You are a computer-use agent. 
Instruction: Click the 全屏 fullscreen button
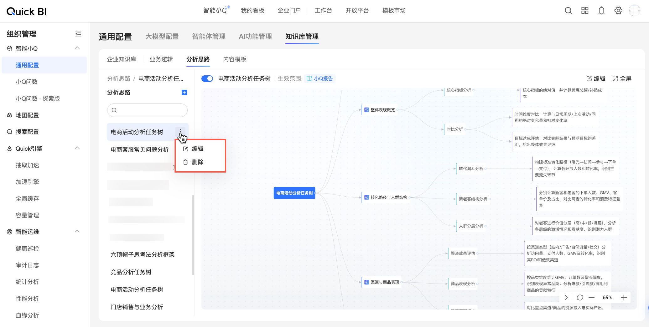click(622, 78)
